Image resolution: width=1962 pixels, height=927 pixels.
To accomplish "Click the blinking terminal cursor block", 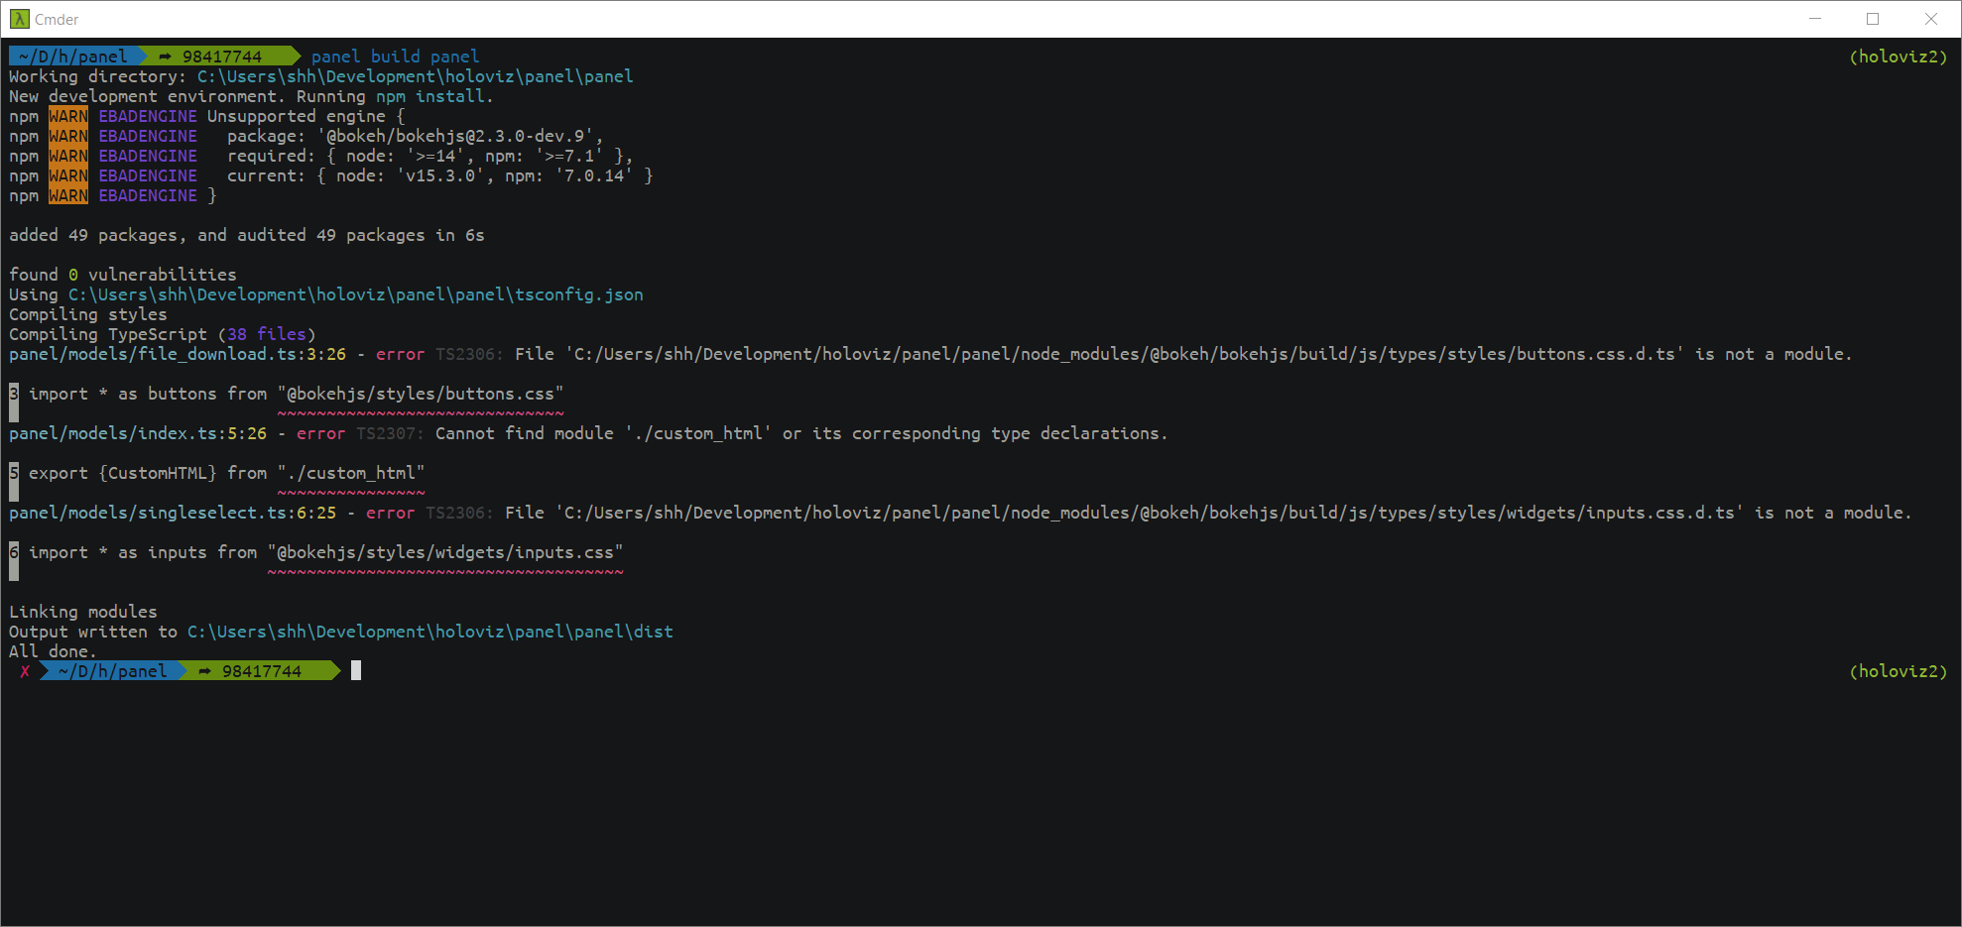I will point(355,670).
